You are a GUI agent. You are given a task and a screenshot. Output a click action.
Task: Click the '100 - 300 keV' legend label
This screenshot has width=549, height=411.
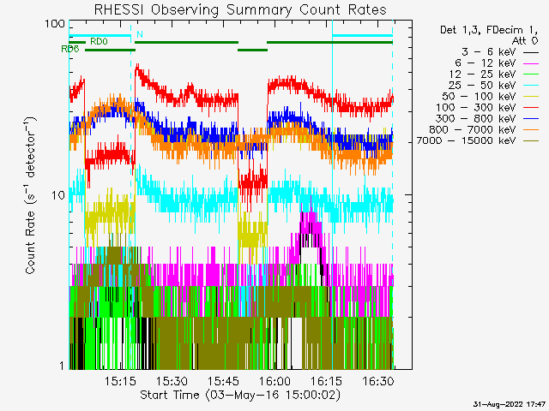[476, 108]
